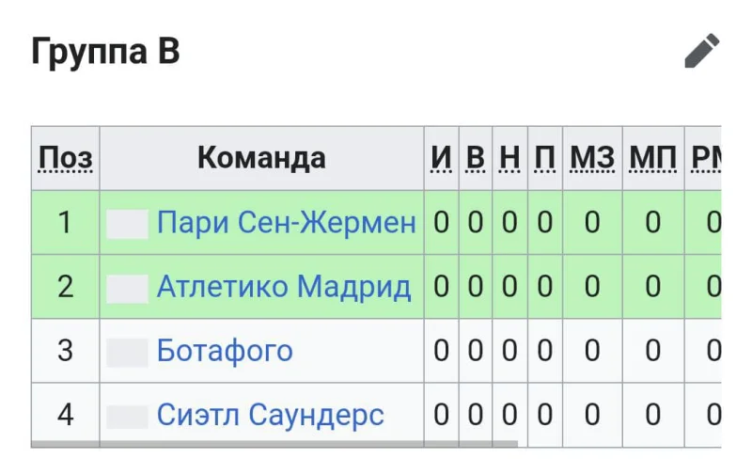Screen dimensions: 752x474
Task: Open the Ботафого team link
Action: pos(225,351)
